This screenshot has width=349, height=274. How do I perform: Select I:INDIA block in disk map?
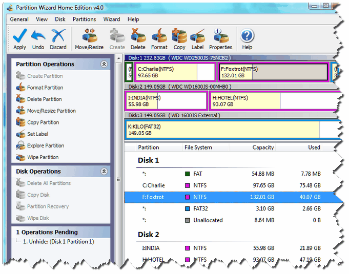[x=166, y=101]
